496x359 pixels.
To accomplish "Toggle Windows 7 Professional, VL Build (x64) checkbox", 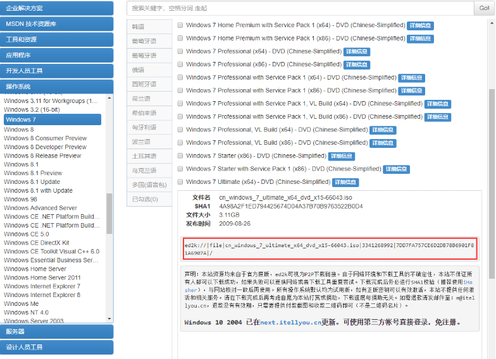I will (181, 130).
